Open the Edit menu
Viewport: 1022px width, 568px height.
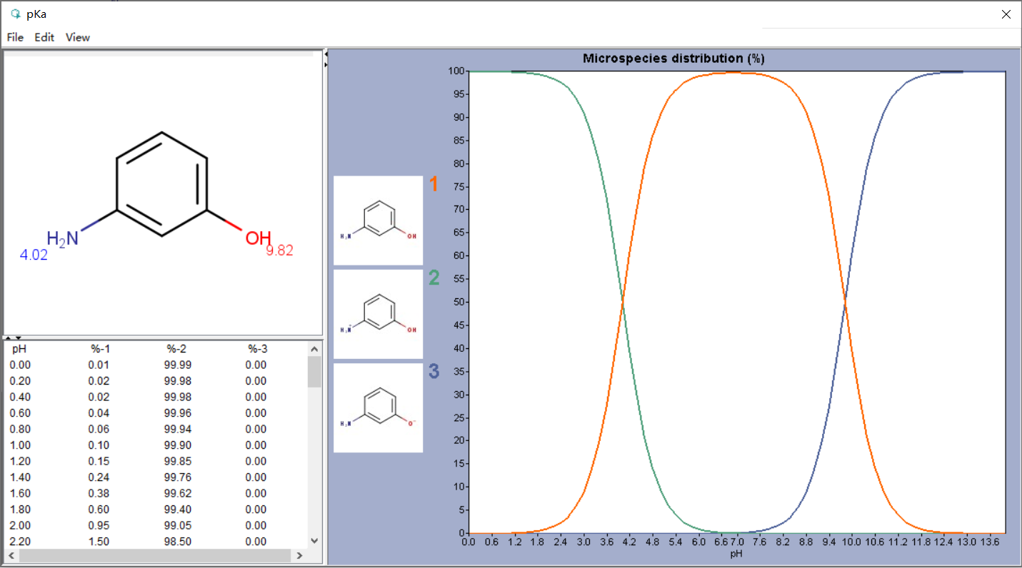44,37
